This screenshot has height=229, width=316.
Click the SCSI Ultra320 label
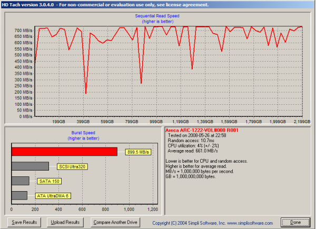pyautogui.click(x=72, y=166)
